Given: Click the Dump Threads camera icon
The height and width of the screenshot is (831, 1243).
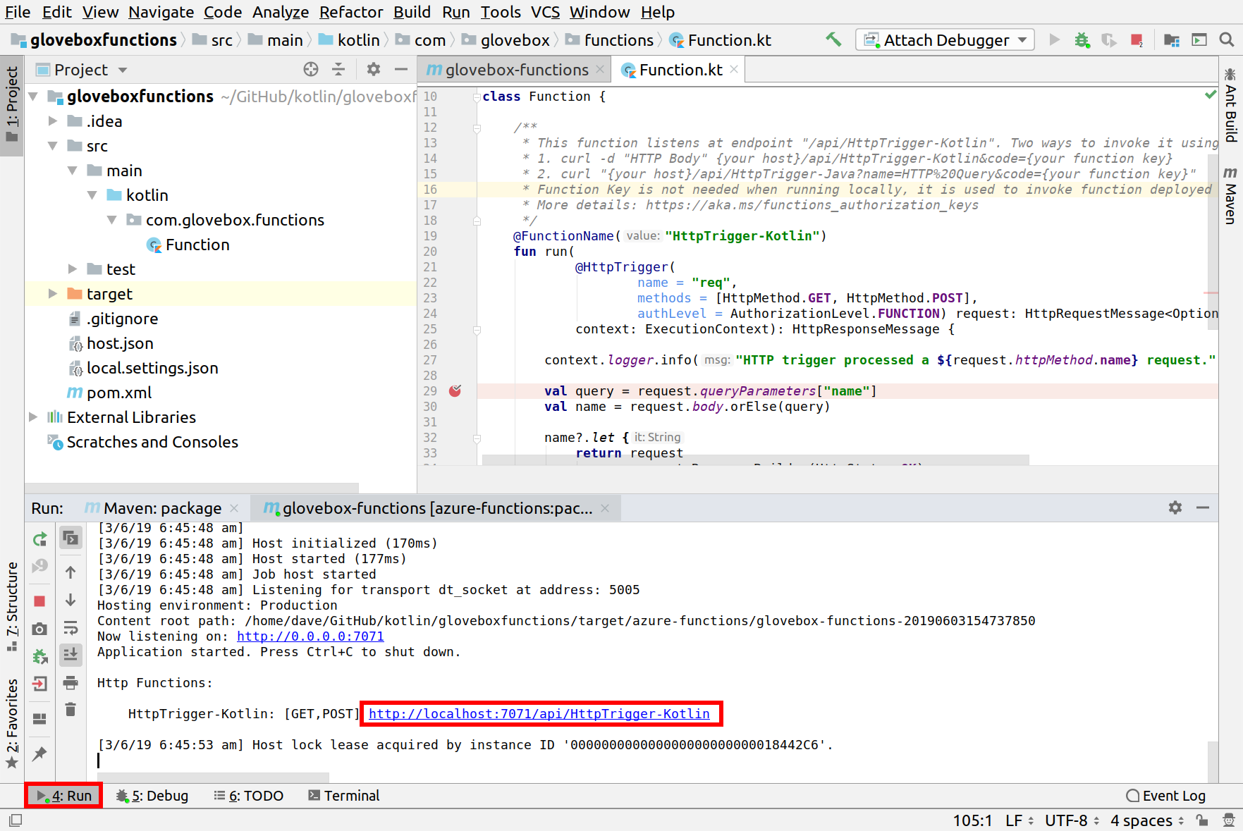Looking at the screenshot, I should tap(40, 629).
